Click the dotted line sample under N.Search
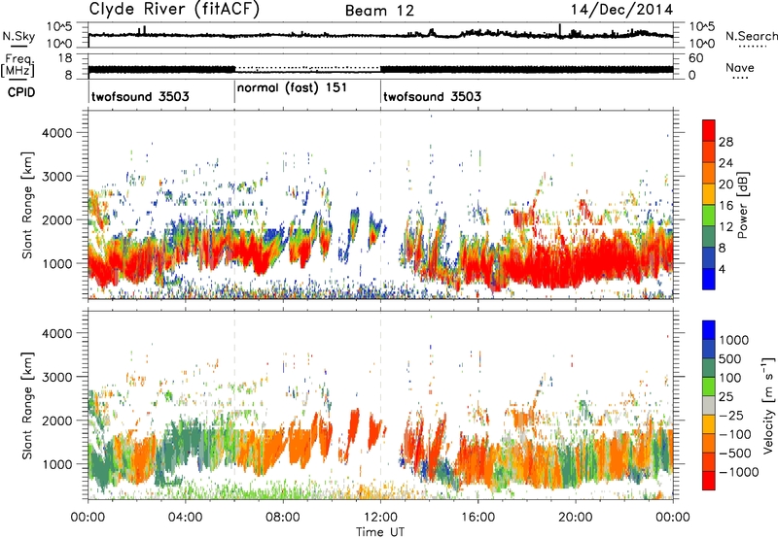The image size is (778, 538). 753,47
